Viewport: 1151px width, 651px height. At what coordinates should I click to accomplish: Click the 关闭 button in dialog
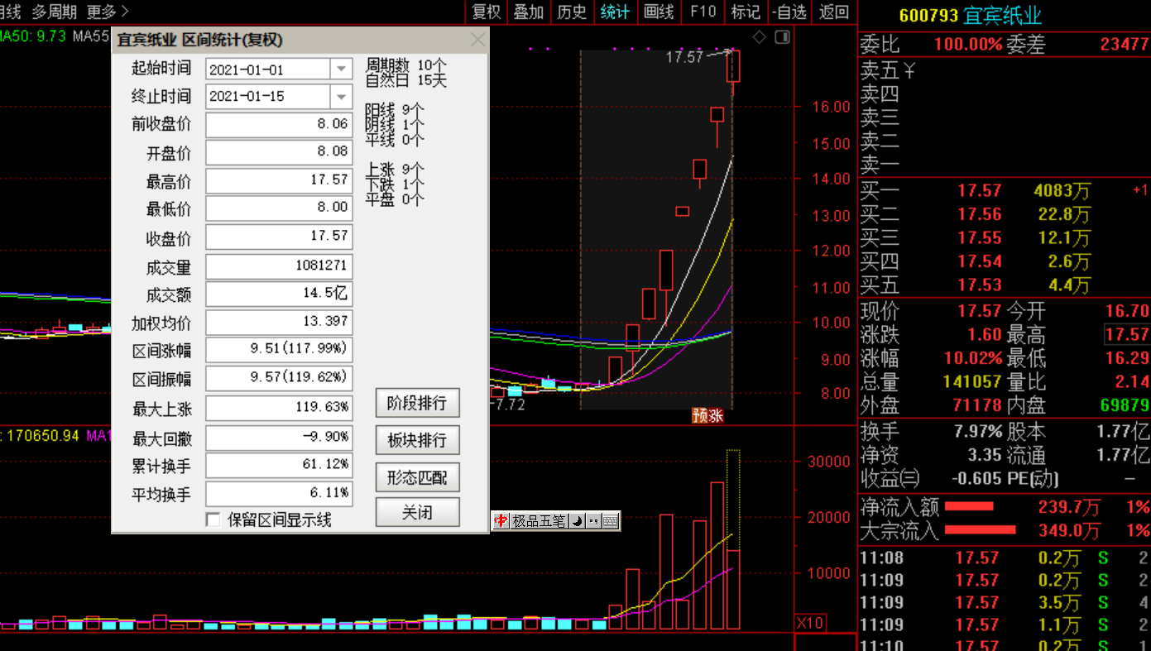click(x=417, y=513)
